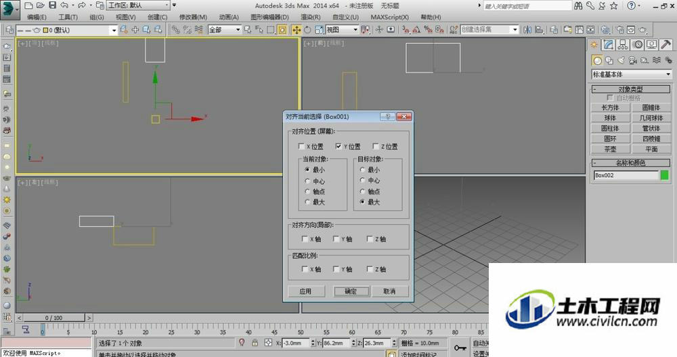
Task: Toggle selection lock padlock icon in status bar
Action: click(255, 343)
